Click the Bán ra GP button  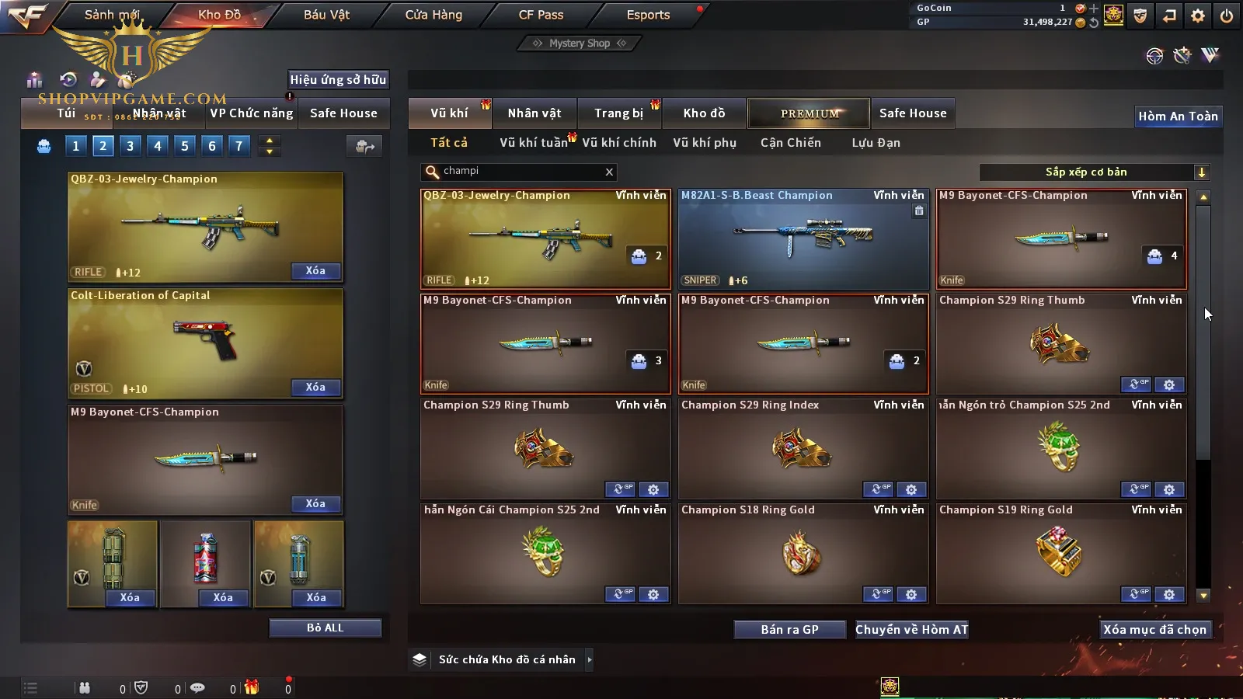click(x=790, y=629)
